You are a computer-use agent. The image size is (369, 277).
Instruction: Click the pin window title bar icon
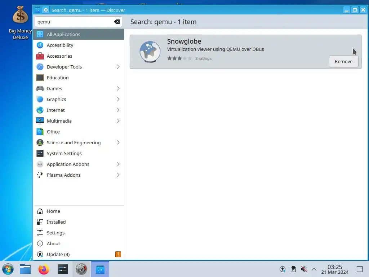pyautogui.click(x=46, y=10)
